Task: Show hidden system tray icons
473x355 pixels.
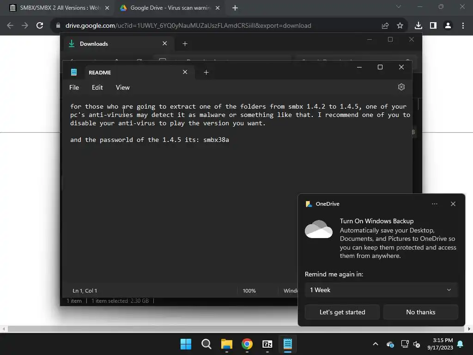Action: (x=376, y=344)
